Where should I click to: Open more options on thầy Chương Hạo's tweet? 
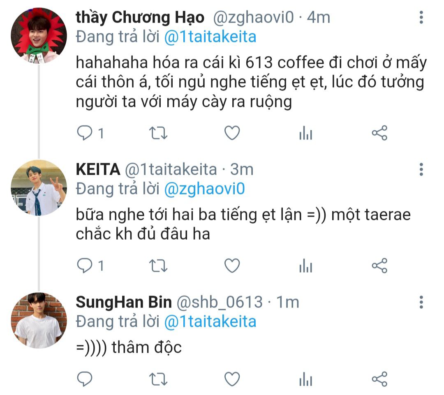point(421,17)
